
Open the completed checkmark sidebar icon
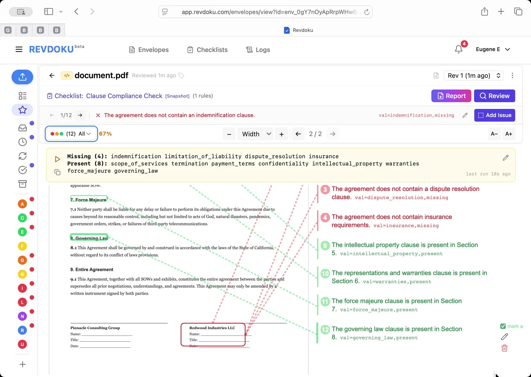click(22, 170)
